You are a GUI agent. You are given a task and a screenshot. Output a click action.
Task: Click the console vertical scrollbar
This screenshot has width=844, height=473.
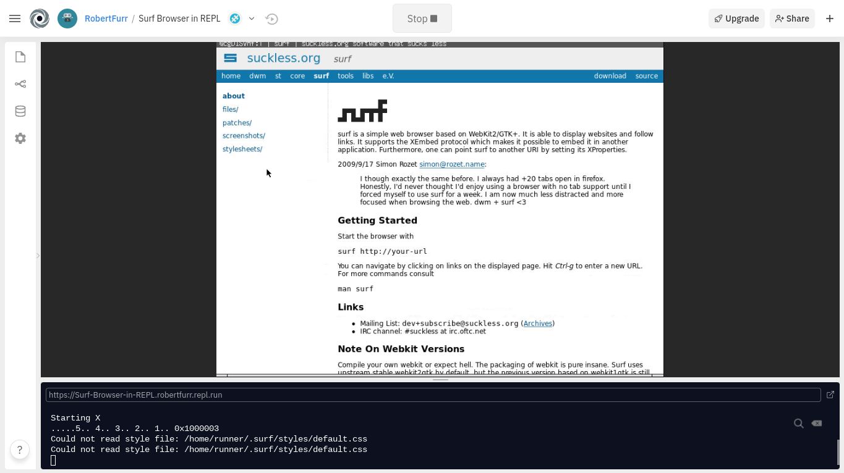(x=838, y=451)
